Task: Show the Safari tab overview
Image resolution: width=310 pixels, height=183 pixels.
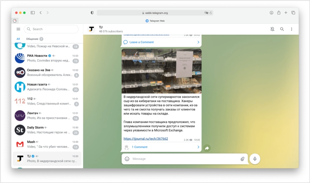Action: point(293,13)
